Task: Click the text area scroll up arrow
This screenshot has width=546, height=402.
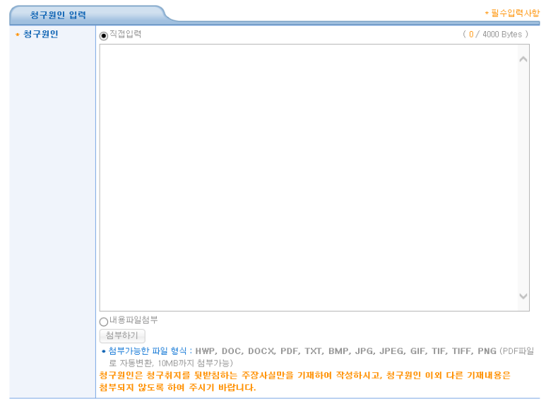Action: 523,59
